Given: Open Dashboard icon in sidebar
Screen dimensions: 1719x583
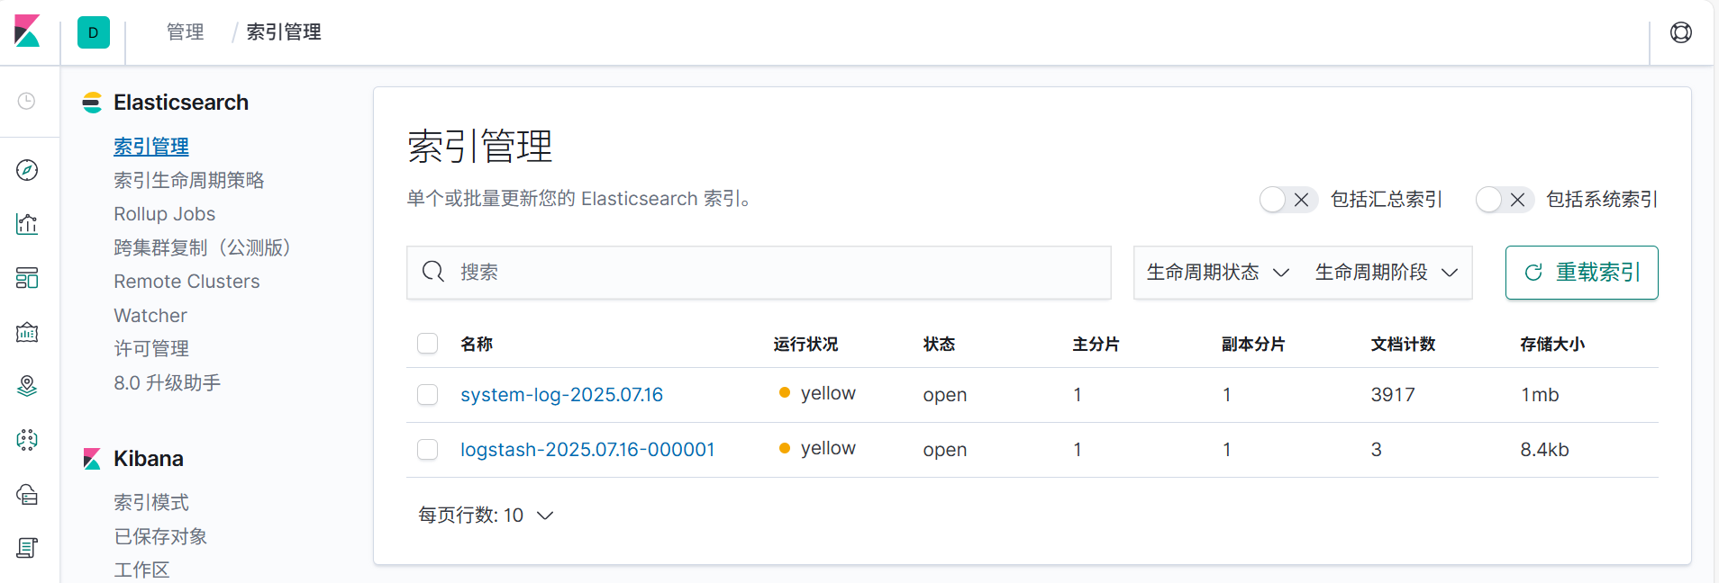Looking at the screenshot, I should click(27, 278).
